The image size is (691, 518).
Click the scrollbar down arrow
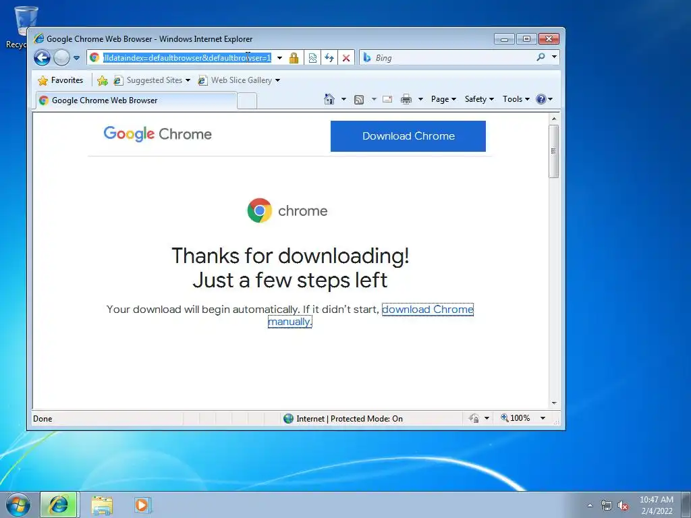(554, 403)
